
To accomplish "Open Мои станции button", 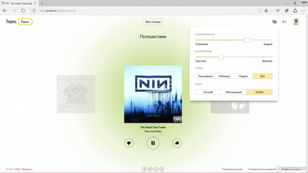I will click(153, 22).
